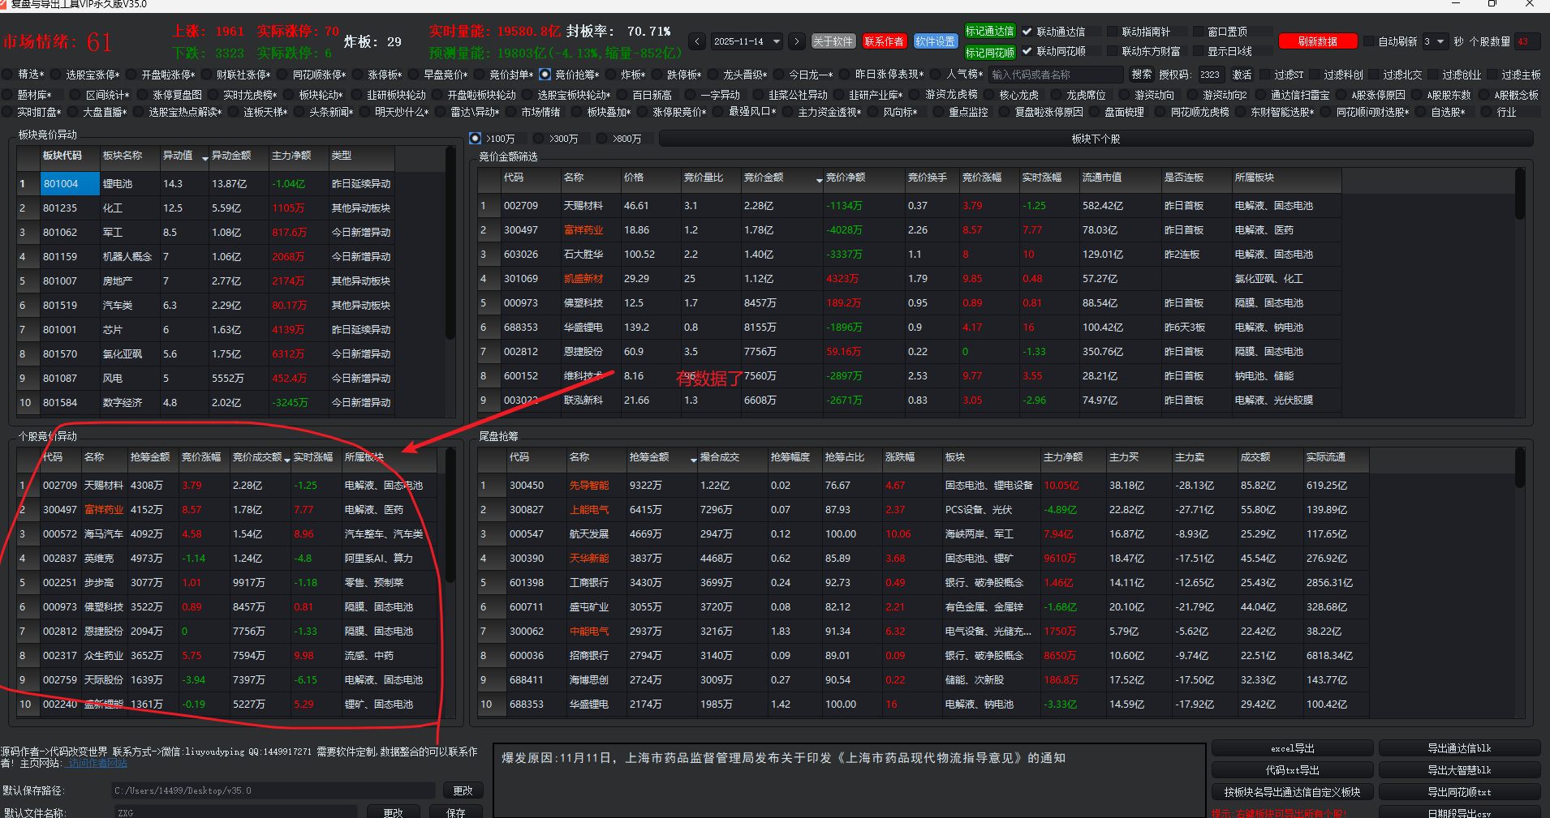Image resolution: width=1550 pixels, height=818 pixels.
Task: Enable 联动东方财富 checkbox
Action: [x=1113, y=51]
